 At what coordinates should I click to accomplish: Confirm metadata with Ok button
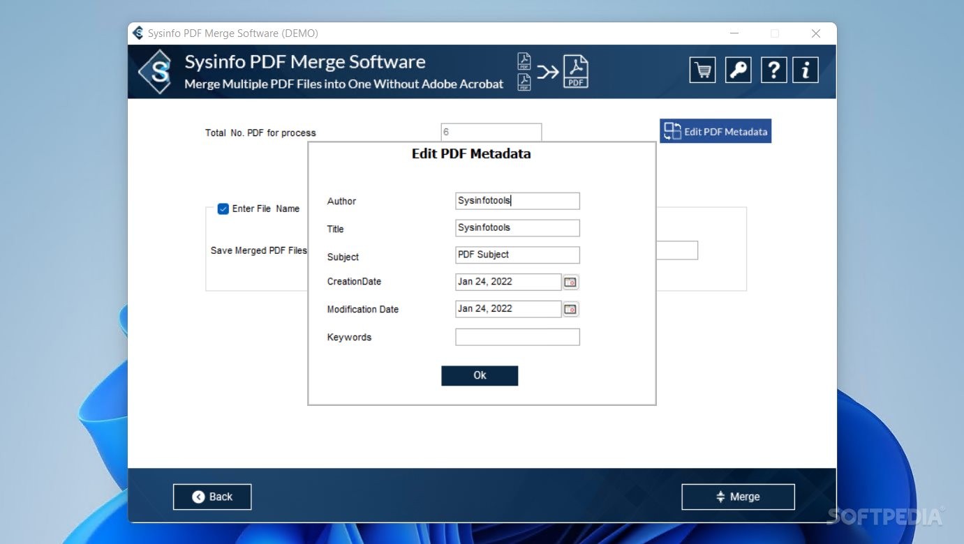point(480,375)
